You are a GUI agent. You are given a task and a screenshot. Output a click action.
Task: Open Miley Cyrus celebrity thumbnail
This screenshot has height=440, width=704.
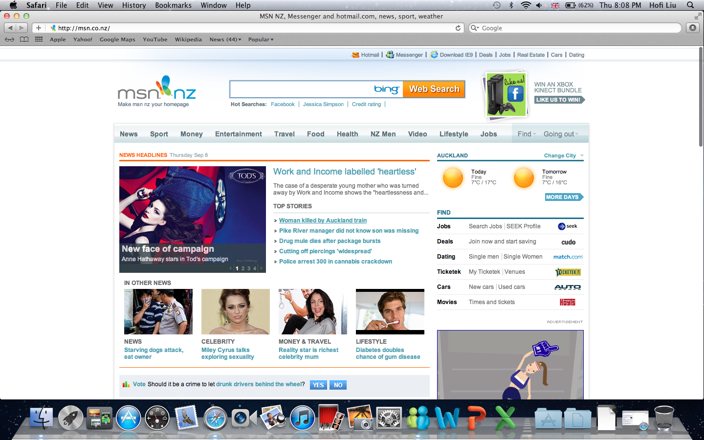pyautogui.click(x=236, y=311)
